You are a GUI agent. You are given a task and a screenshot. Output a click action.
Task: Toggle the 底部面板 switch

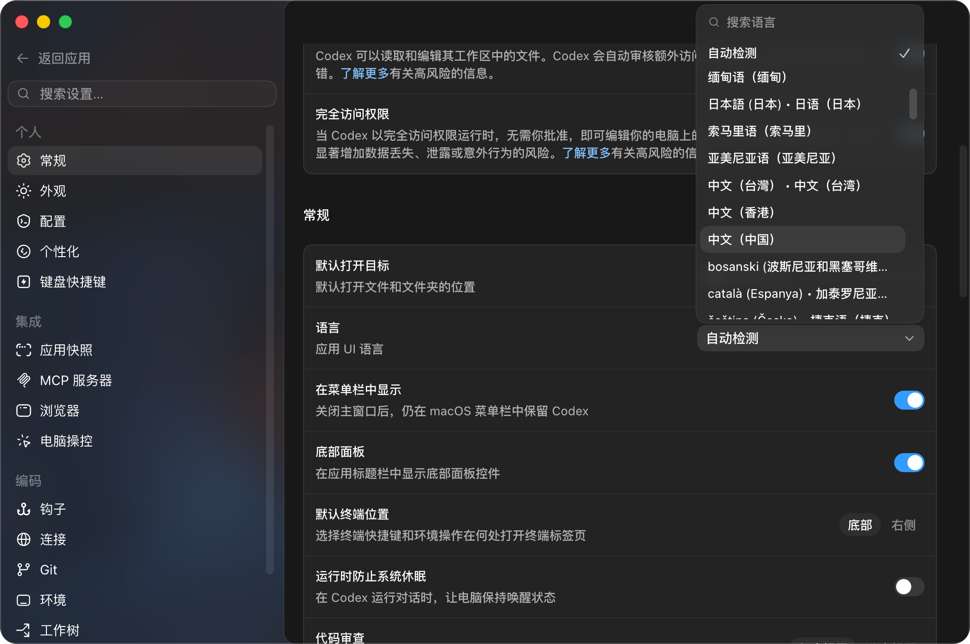coord(909,463)
